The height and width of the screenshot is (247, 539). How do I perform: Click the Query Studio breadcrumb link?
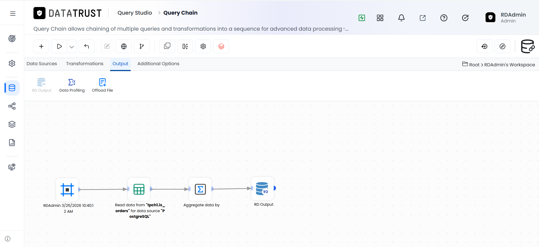[x=135, y=13]
